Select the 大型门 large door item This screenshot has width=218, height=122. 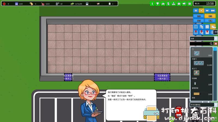click(x=202, y=62)
